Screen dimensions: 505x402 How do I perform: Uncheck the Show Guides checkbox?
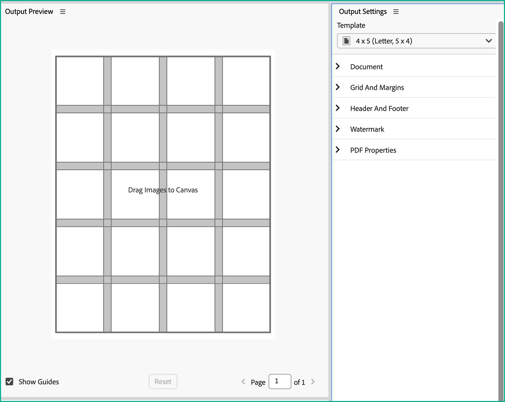(10, 382)
